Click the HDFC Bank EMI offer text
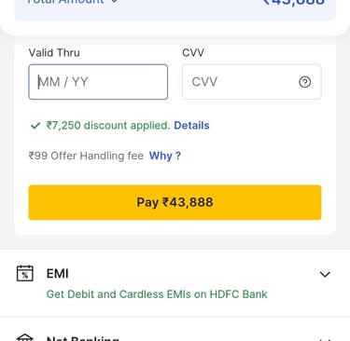Viewport: 350px width, 341px height. pos(157,294)
